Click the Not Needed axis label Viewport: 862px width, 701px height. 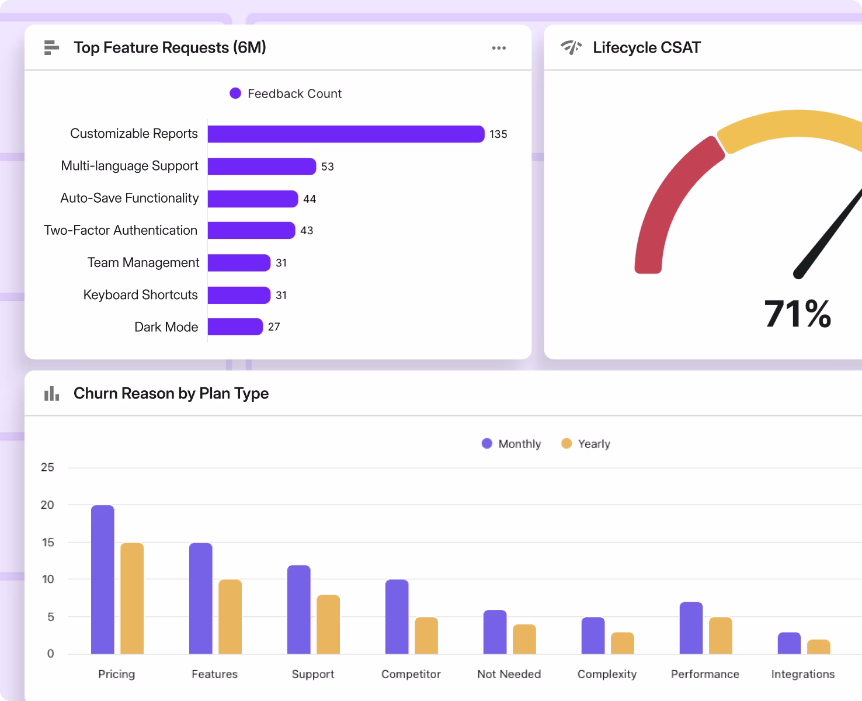click(x=509, y=674)
